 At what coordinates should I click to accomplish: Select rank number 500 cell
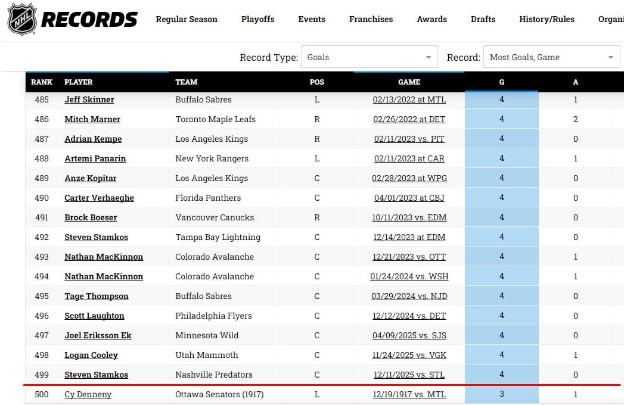pos(42,395)
